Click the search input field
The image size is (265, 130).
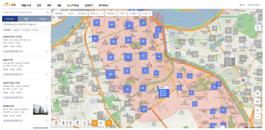pyautogui.click(x=24, y=13)
